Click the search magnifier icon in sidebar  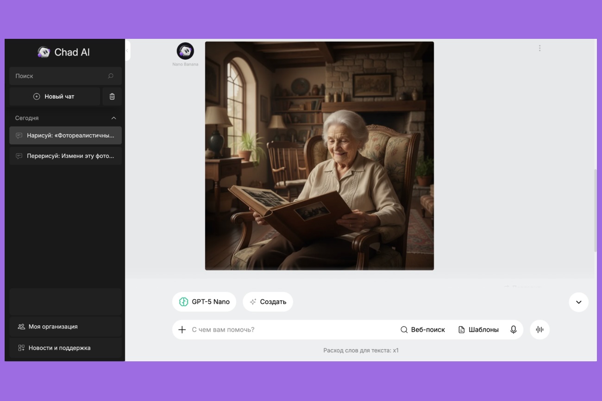111,76
